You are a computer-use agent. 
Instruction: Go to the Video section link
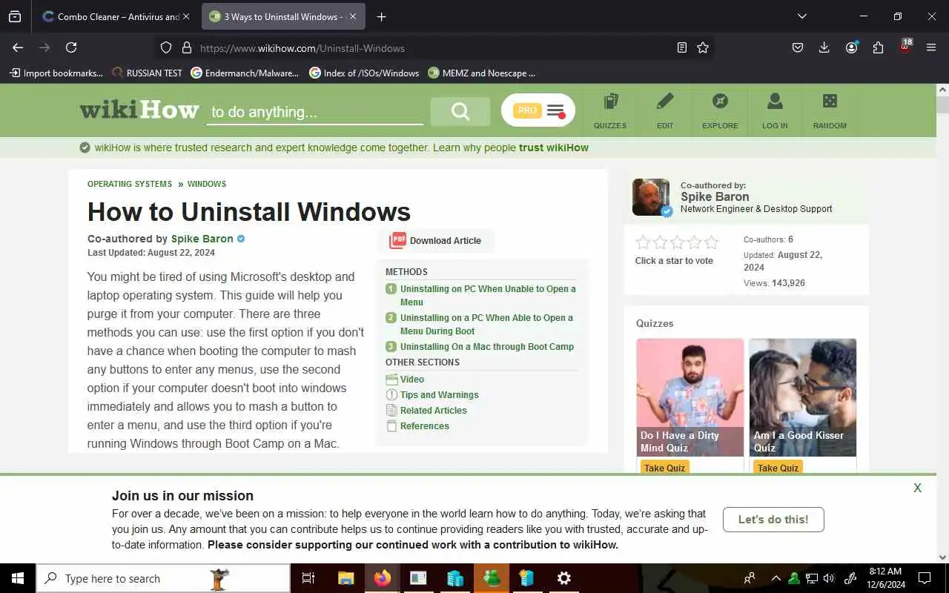412,379
